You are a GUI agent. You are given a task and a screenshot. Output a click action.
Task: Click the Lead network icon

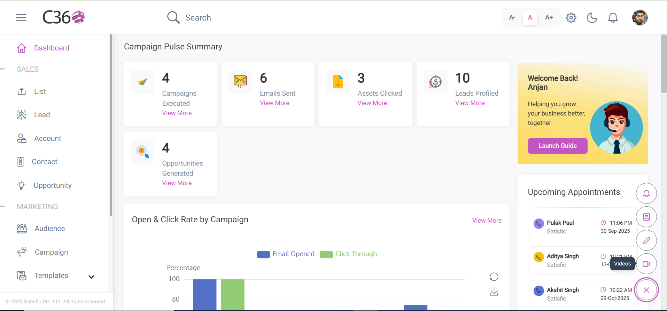point(22,115)
